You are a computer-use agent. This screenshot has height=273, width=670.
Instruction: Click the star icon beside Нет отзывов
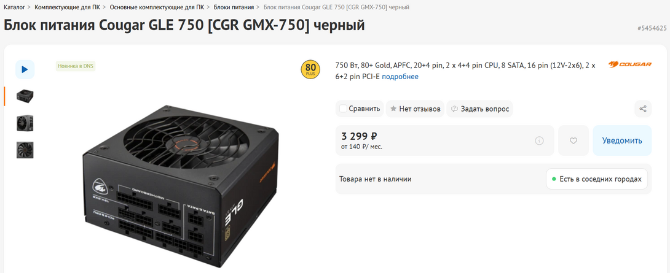tap(393, 109)
